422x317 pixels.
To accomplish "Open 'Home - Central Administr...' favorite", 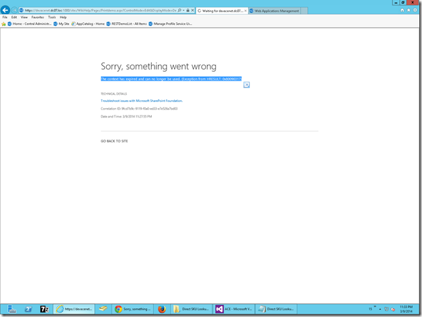I will tap(30, 24).
